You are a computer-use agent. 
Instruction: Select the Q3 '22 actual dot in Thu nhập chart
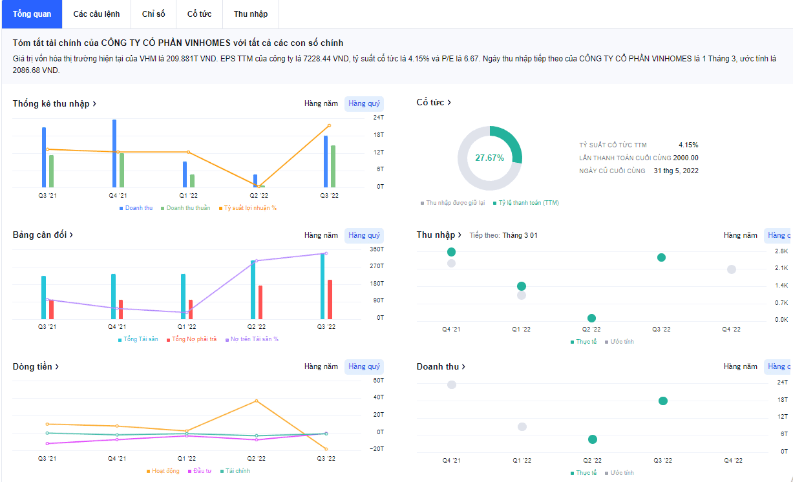661,257
